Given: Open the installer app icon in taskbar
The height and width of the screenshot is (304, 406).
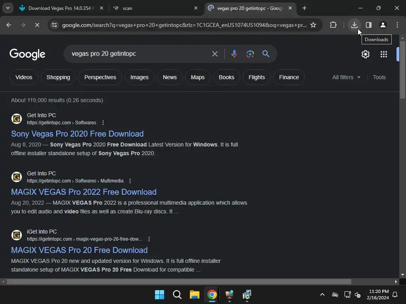Looking at the screenshot, I should coord(247,294).
